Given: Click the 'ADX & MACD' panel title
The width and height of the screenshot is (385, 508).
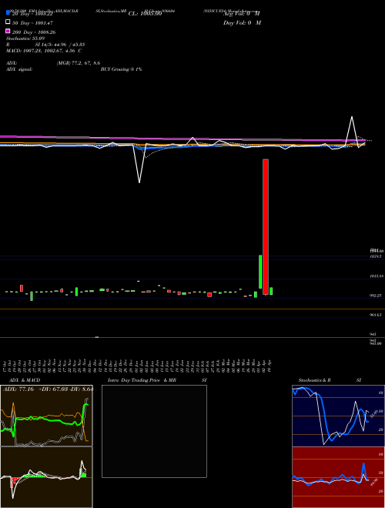Looking at the screenshot, I should [x=25, y=380].
